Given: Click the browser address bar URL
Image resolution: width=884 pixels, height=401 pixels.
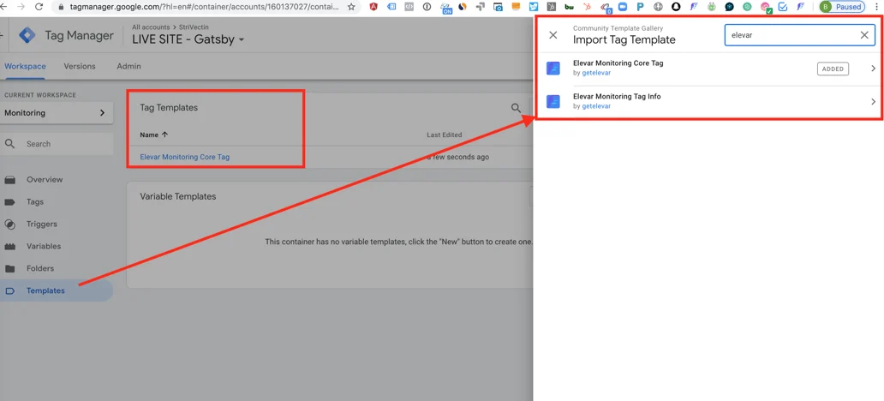Looking at the screenshot, I should click(x=205, y=7).
